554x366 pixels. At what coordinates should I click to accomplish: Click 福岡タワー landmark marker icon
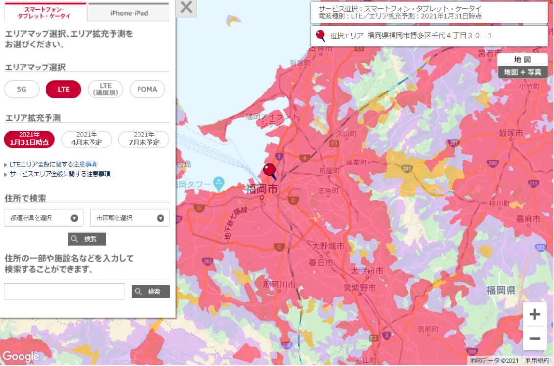click(x=219, y=183)
